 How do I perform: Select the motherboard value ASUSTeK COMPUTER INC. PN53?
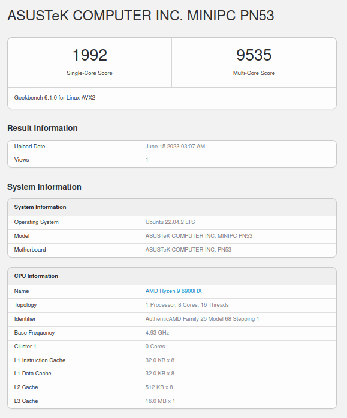pos(188,250)
